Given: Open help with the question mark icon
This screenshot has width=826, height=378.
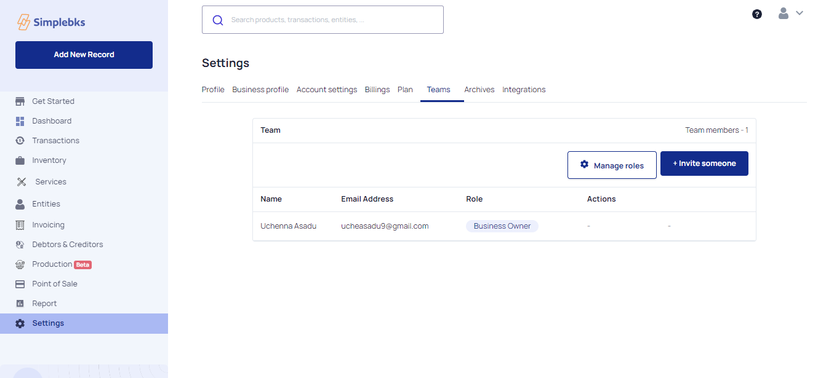Looking at the screenshot, I should [757, 14].
